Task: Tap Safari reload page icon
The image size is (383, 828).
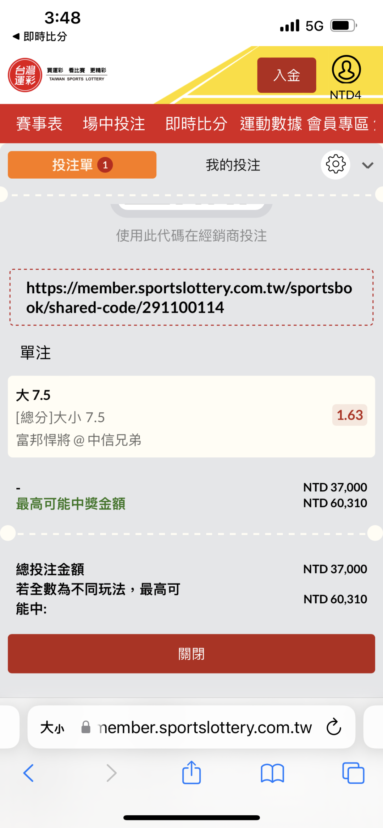Action: click(334, 727)
